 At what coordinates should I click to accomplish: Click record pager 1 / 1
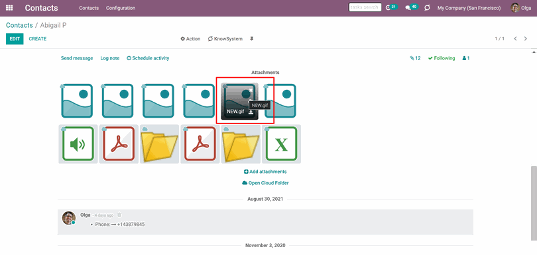500,39
